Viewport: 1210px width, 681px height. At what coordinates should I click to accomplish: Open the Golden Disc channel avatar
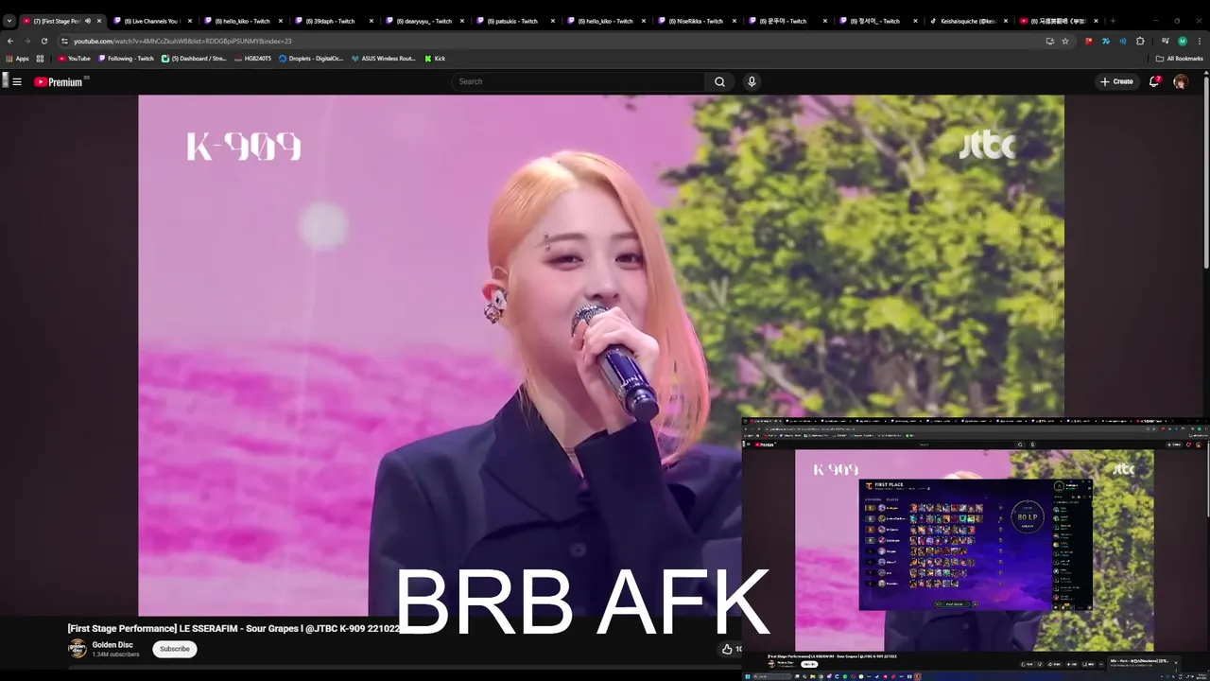click(77, 649)
